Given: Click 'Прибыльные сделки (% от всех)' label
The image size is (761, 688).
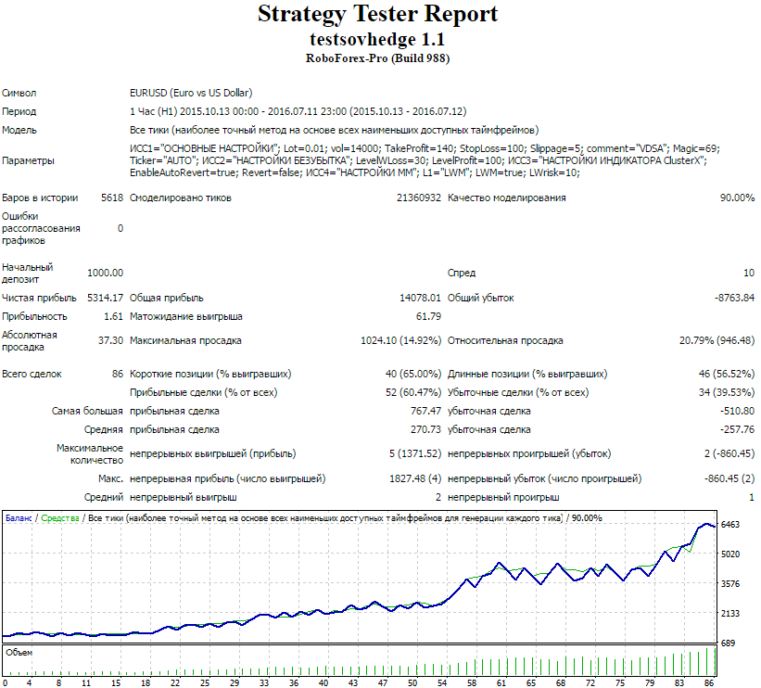Looking at the screenshot, I should [203, 392].
